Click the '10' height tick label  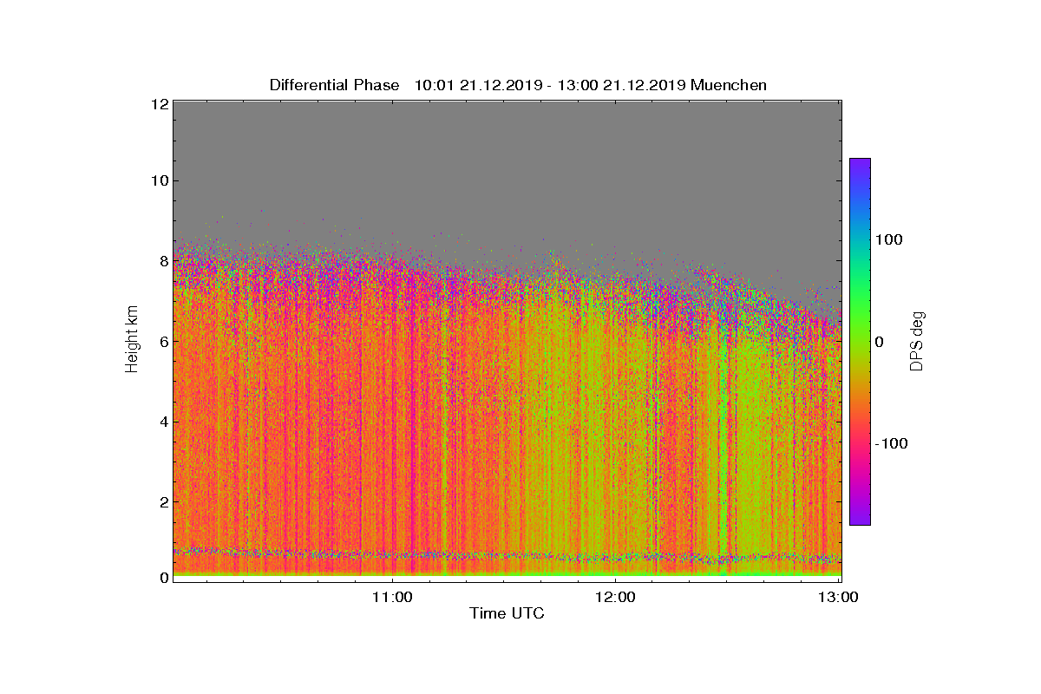coord(158,180)
